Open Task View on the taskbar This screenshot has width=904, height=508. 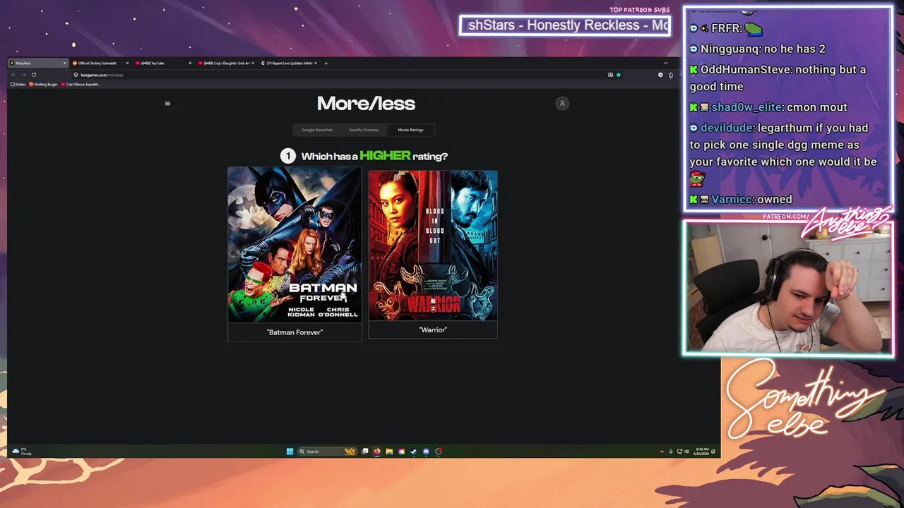[365, 452]
